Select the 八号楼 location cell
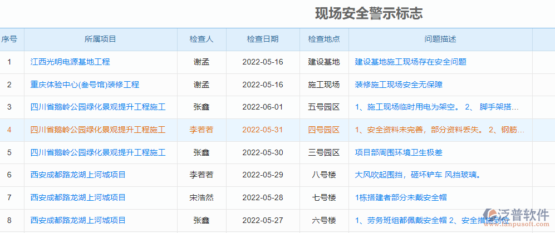Screen dimensions: 555x233 [324, 175]
